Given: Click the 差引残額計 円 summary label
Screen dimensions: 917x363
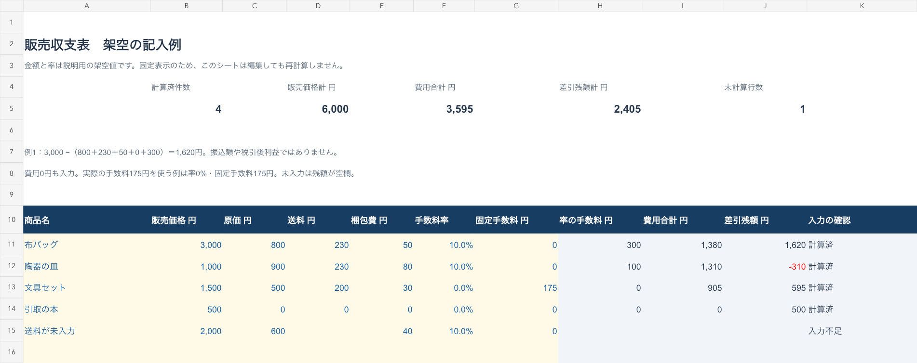Looking at the screenshot, I should [x=583, y=87].
